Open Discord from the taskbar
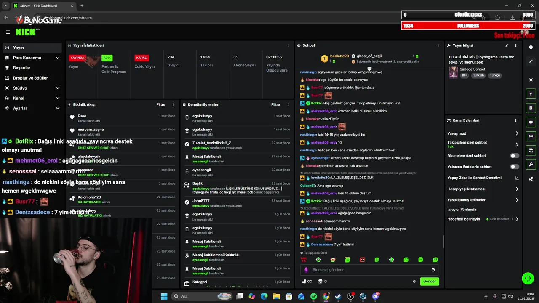539x303 pixels. (x=375, y=296)
